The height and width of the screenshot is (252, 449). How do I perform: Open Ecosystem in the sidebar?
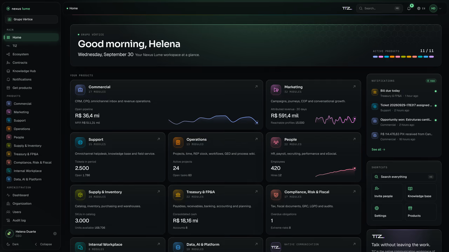click(x=31, y=54)
